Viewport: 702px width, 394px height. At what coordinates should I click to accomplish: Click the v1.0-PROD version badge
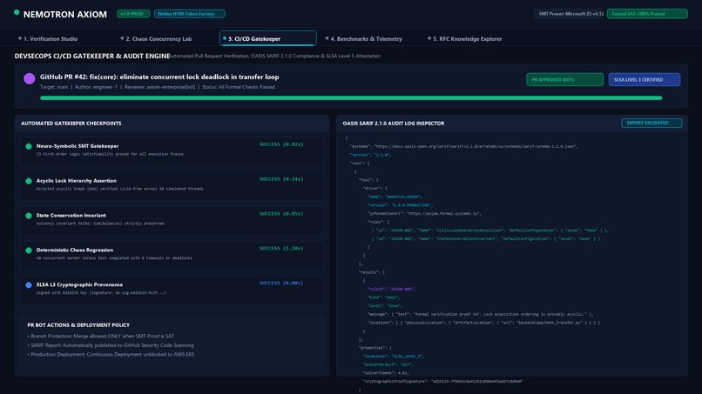tap(133, 14)
